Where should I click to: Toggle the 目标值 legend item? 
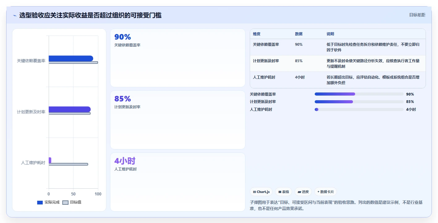coord(72,202)
